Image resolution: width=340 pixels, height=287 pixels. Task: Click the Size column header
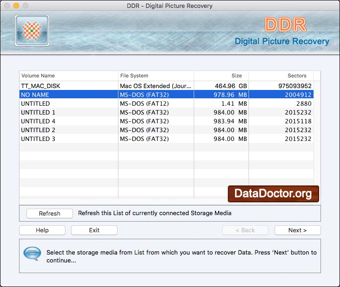[222, 76]
